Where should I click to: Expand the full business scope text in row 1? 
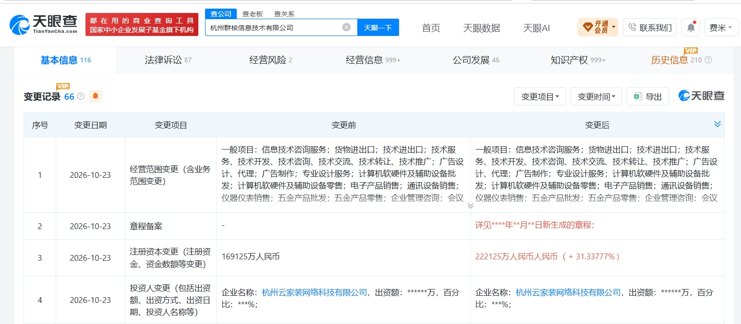[470, 206]
